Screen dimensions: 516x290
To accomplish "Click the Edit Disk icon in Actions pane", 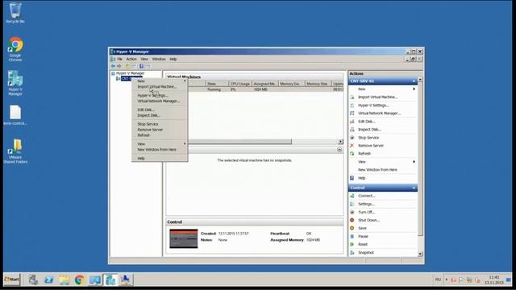I will (x=352, y=122).
